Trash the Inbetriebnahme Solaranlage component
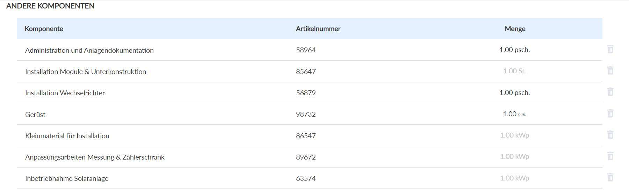 (x=610, y=177)
